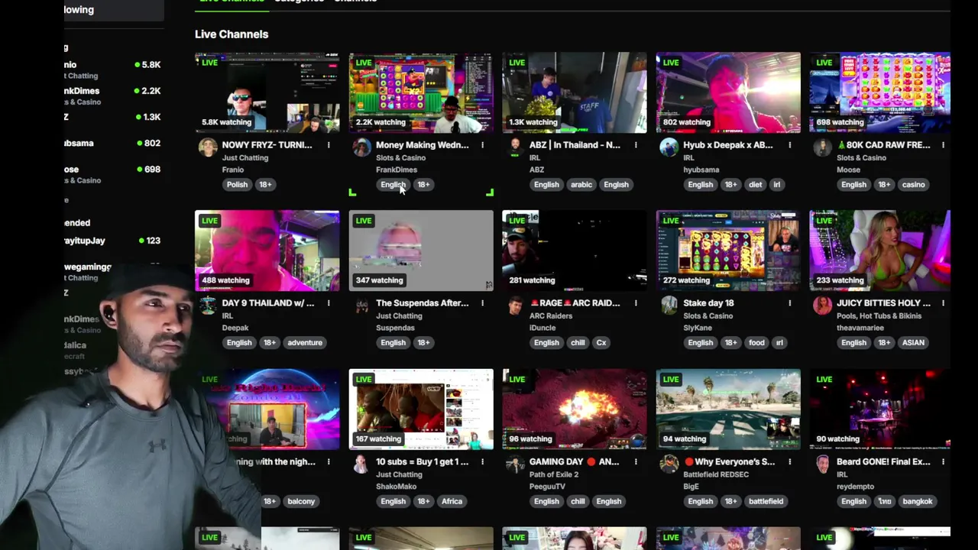Click hyubsama channel avatar
Image resolution: width=978 pixels, height=550 pixels.
[x=669, y=147]
